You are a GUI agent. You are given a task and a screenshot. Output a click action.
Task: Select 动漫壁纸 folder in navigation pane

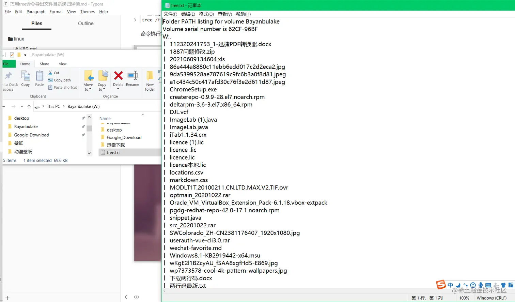(x=23, y=152)
